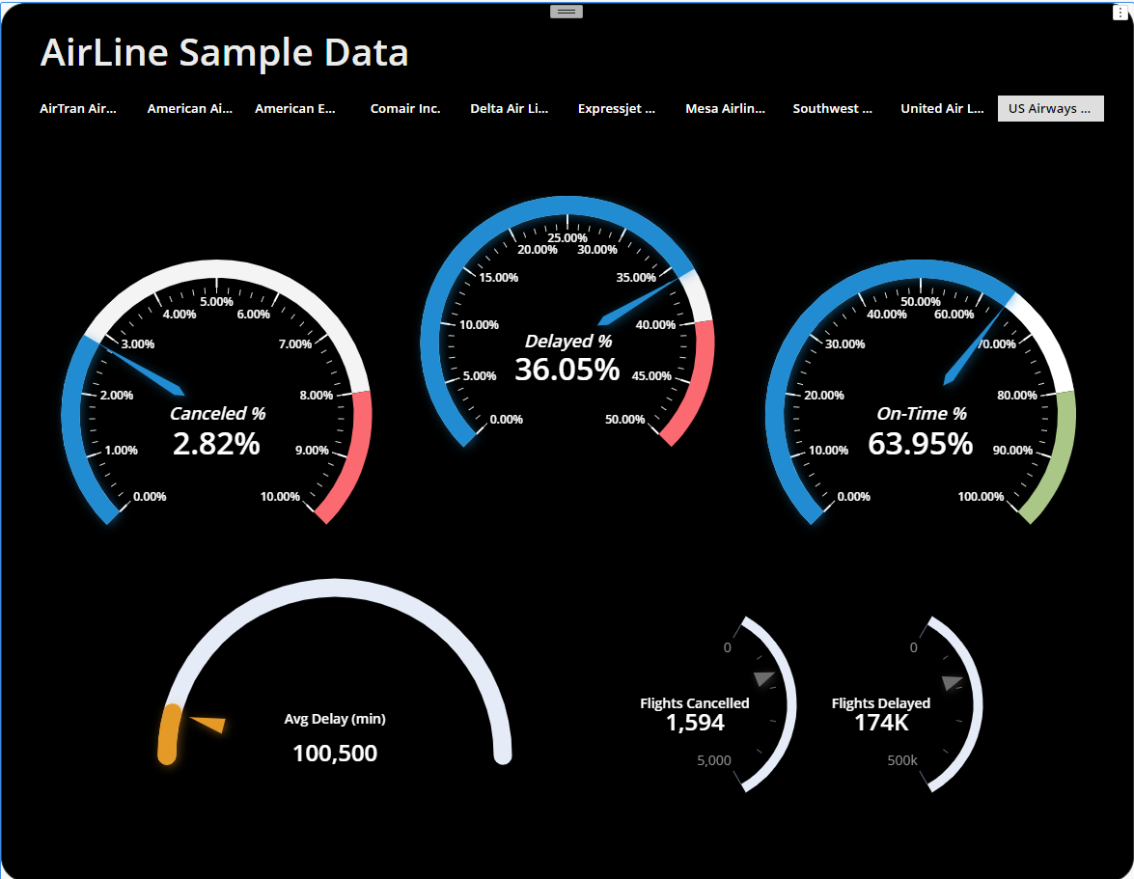Select the Southwest airline filter
Screen dimensions: 1134x879
pos(831,108)
